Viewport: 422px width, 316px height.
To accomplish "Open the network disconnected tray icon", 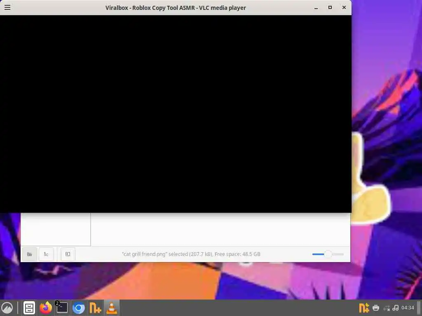I will pos(387,308).
